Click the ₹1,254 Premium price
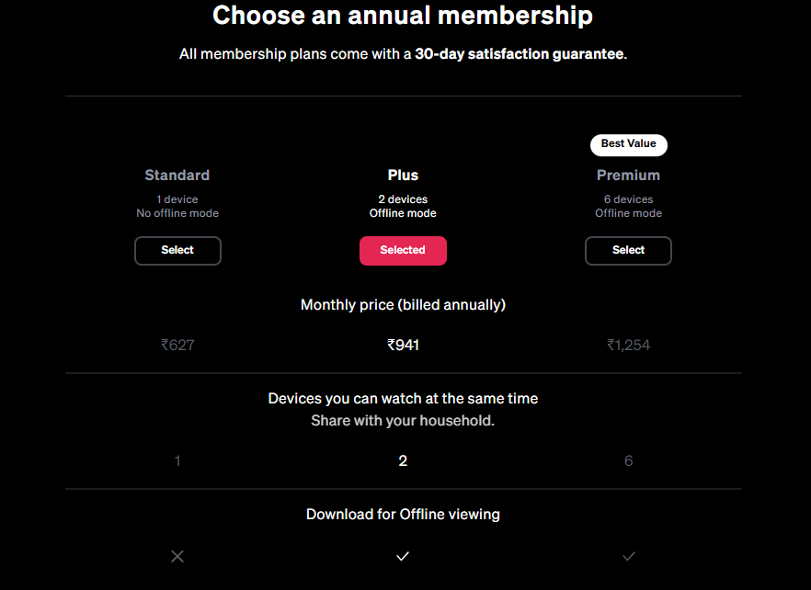Image resolution: width=811 pixels, height=590 pixels. (628, 346)
